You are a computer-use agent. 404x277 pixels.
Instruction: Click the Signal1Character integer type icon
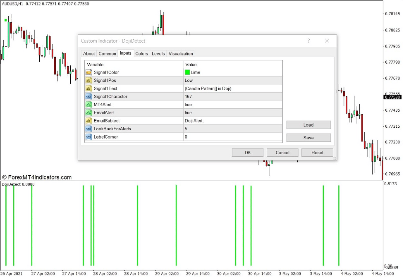[88, 97]
